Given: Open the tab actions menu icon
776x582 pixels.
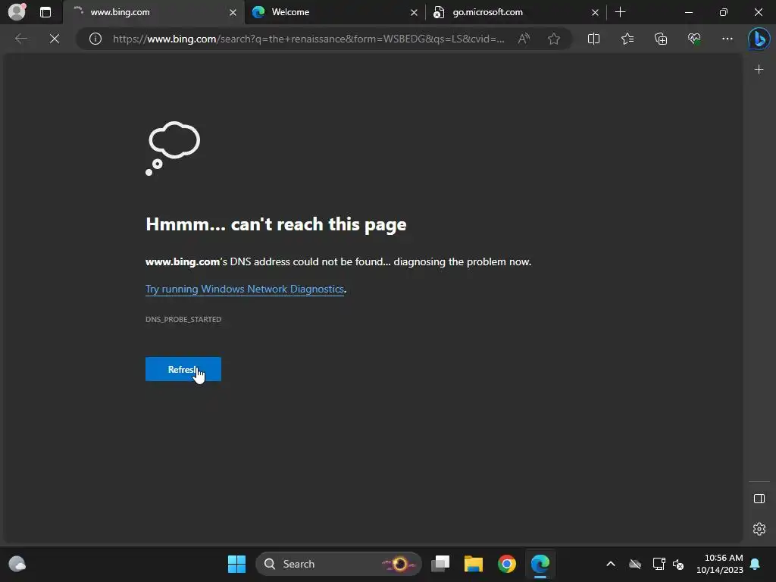Looking at the screenshot, I should point(45,12).
